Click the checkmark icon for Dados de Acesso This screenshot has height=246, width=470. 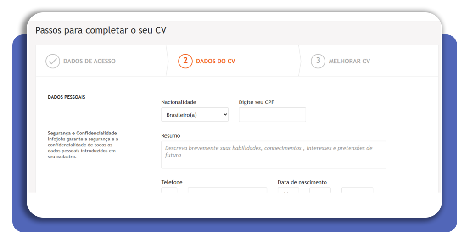(53, 61)
